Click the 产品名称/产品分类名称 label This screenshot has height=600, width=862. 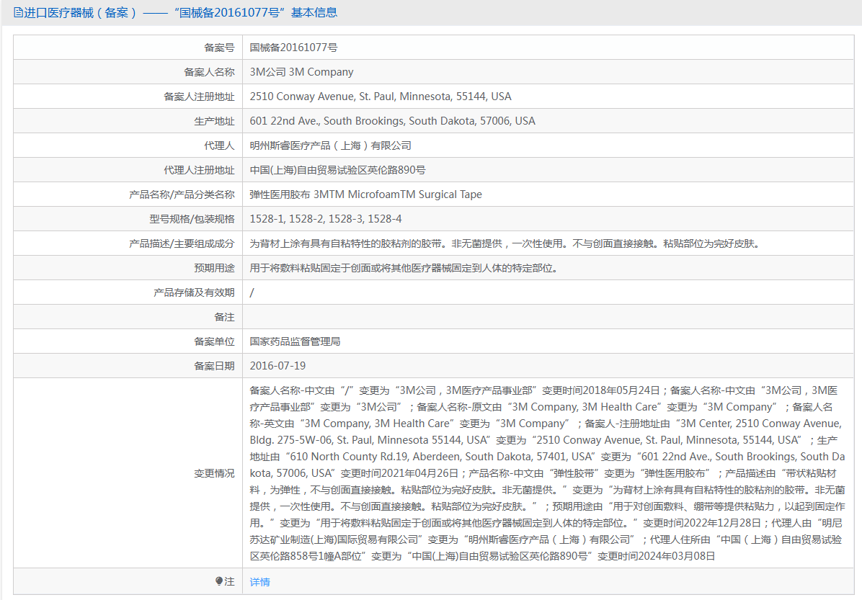click(182, 194)
